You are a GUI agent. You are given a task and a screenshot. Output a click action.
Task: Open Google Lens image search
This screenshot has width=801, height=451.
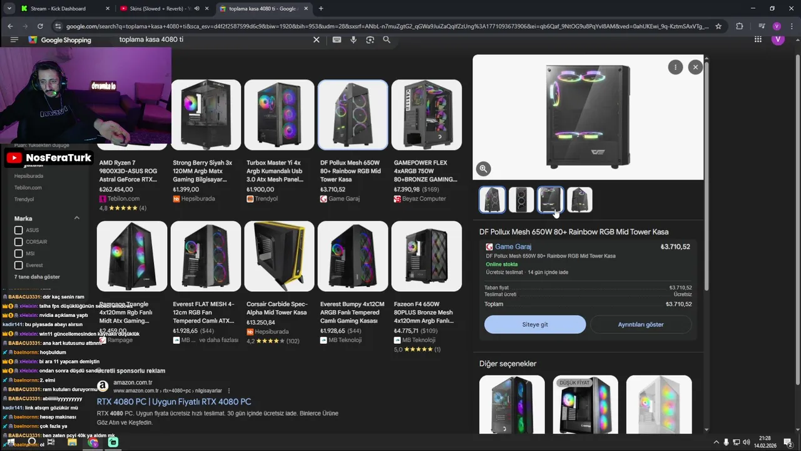pyautogui.click(x=370, y=39)
